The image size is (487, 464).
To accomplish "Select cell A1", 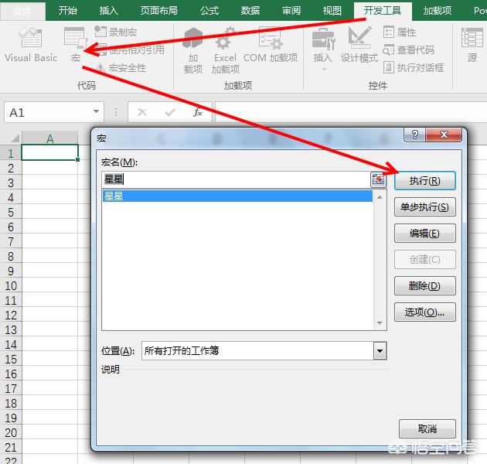I will tap(49, 152).
